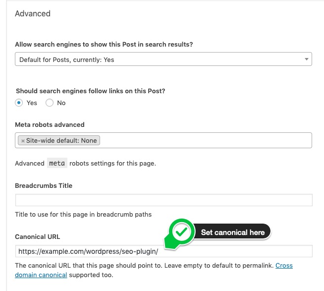Open the Meta robots advanced multi-select box
This screenshot has width=324, height=291.
pyautogui.click(x=163, y=140)
